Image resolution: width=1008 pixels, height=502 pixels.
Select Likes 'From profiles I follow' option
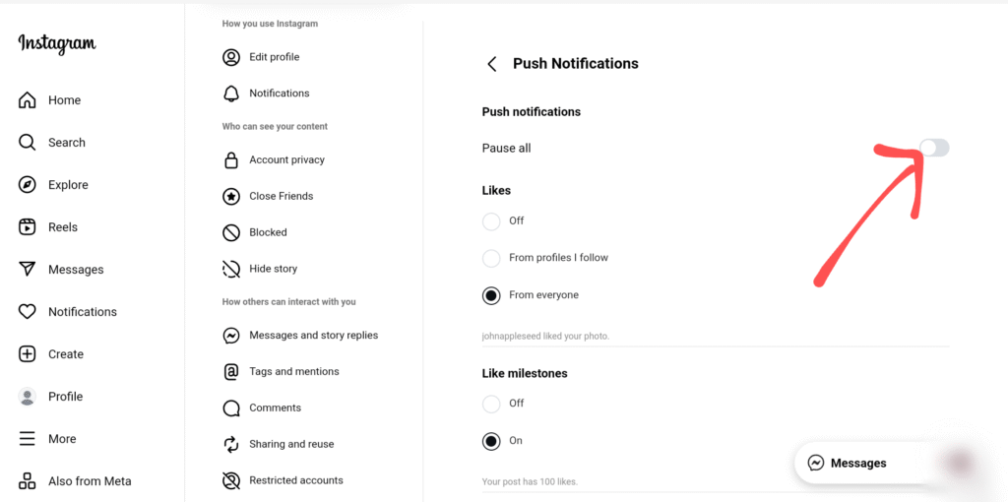(x=491, y=259)
